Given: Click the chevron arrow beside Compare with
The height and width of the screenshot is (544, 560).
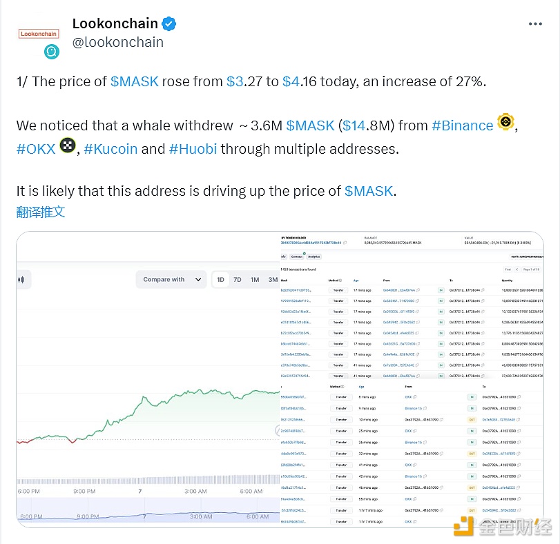Looking at the screenshot, I should tap(198, 280).
